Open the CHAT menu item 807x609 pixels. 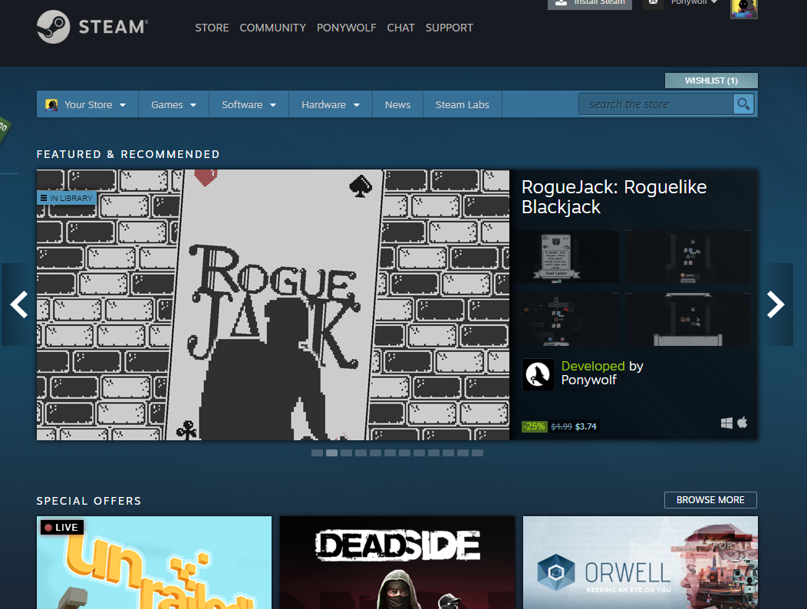click(x=401, y=28)
